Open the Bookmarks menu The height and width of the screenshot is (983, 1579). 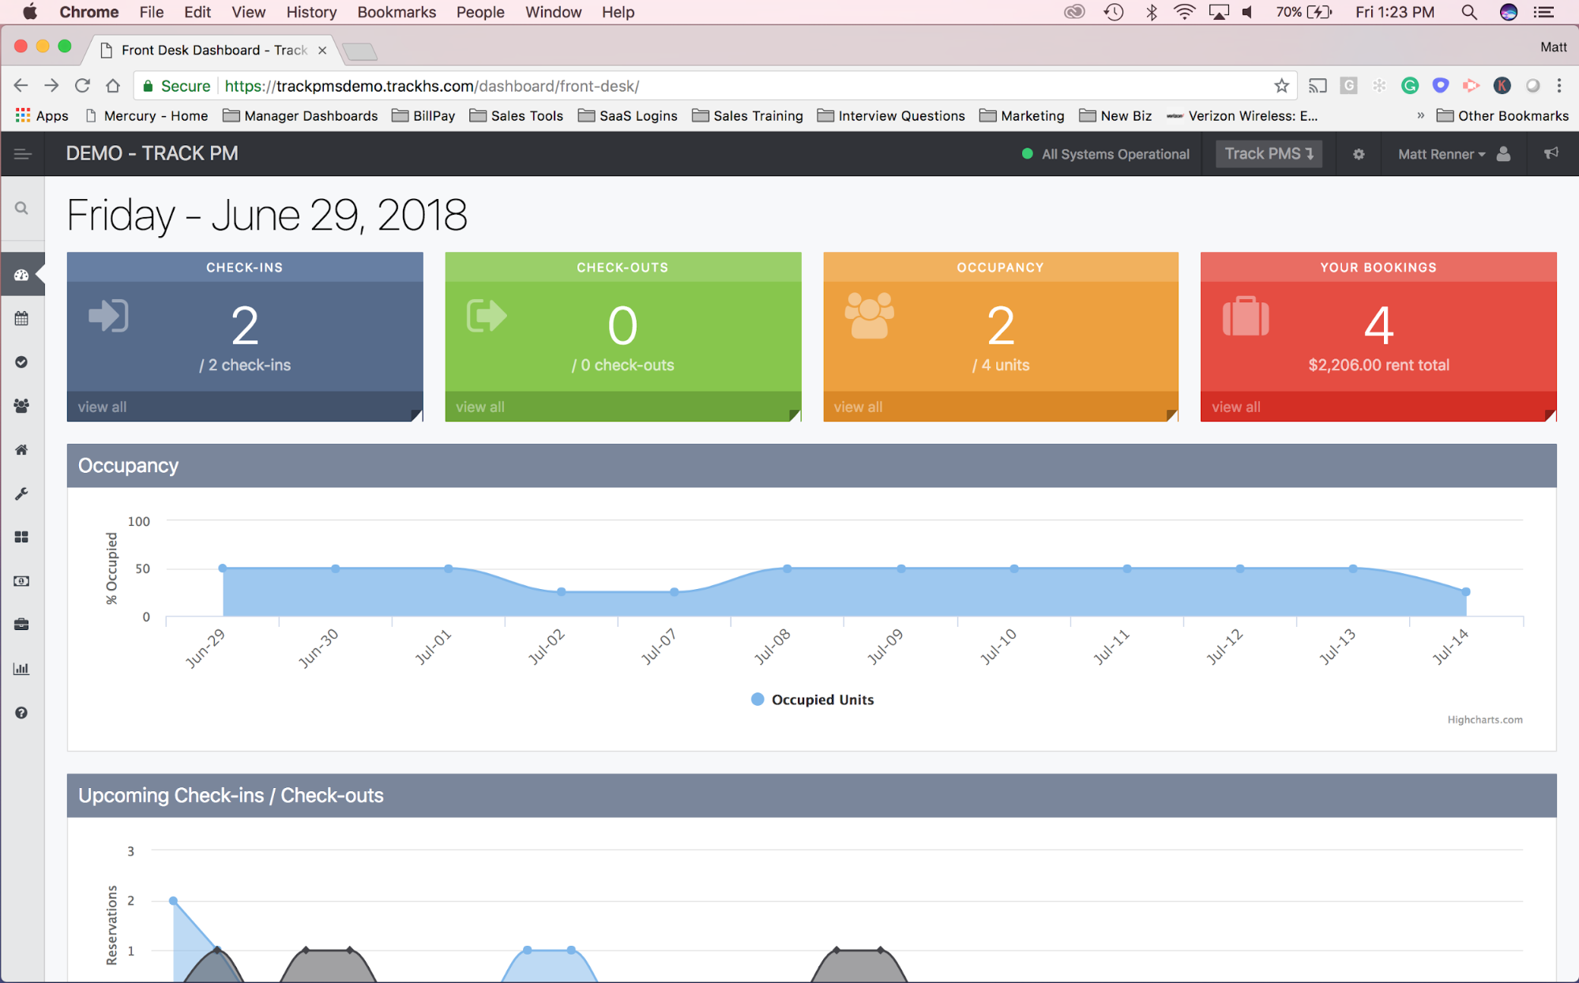click(x=397, y=12)
